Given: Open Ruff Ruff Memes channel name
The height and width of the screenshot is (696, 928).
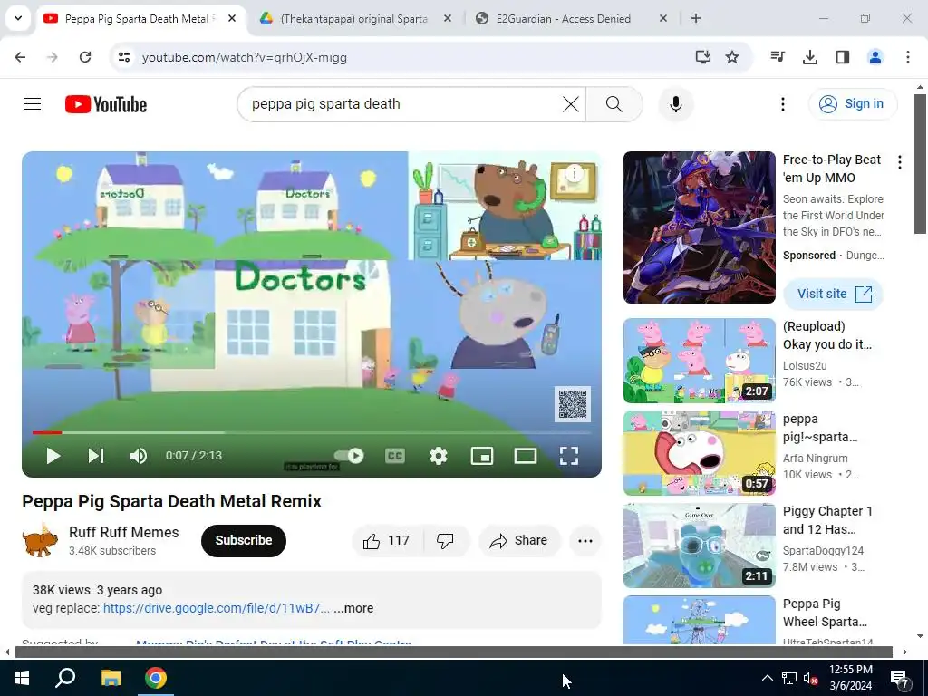Looking at the screenshot, I should (x=123, y=532).
